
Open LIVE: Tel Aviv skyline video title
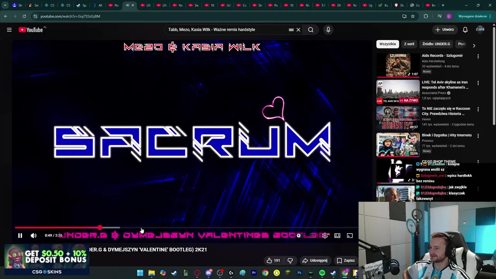coord(445,85)
